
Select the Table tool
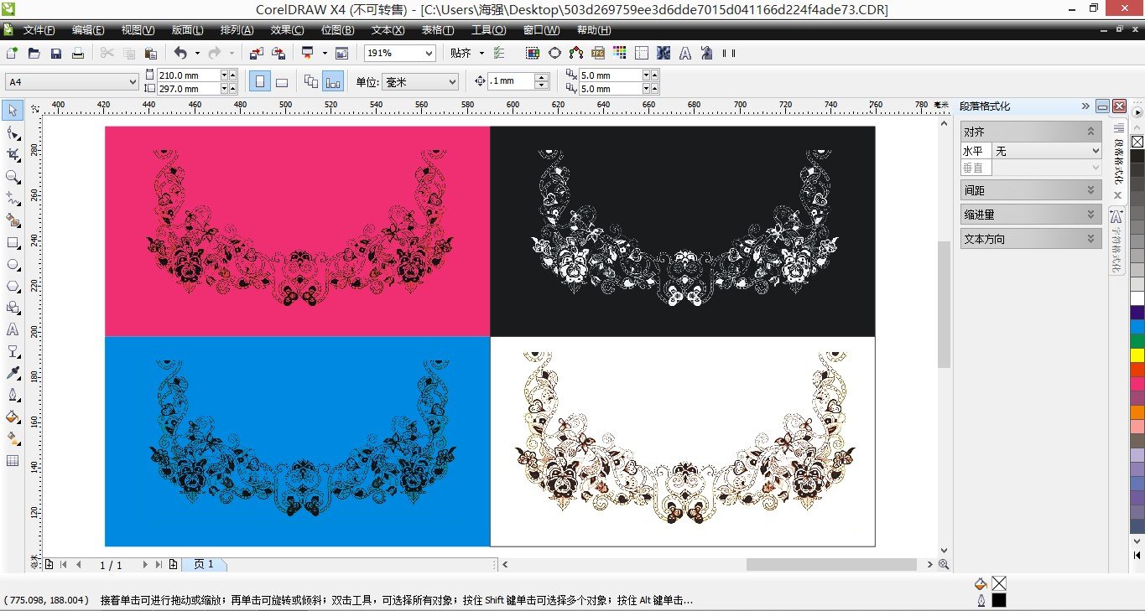tap(13, 460)
